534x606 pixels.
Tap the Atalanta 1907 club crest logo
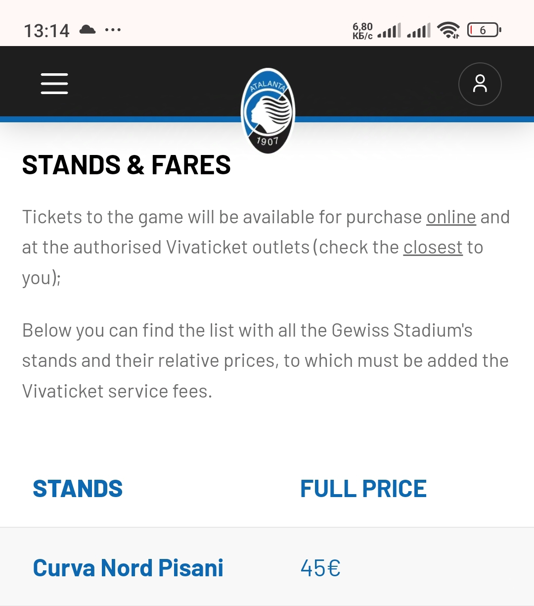click(267, 111)
